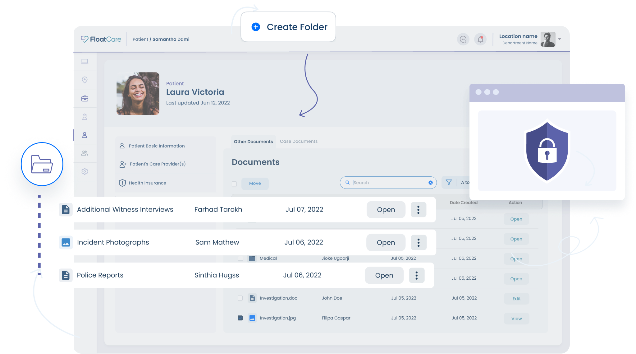Screen dimensions: 636x354
Task: Open more options for Police Reports
Action: (417, 275)
